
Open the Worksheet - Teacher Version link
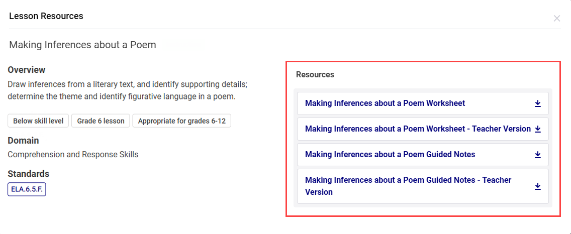pyautogui.click(x=418, y=129)
